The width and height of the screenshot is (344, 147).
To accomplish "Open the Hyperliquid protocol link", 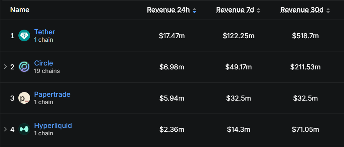I will (x=53, y=126).
